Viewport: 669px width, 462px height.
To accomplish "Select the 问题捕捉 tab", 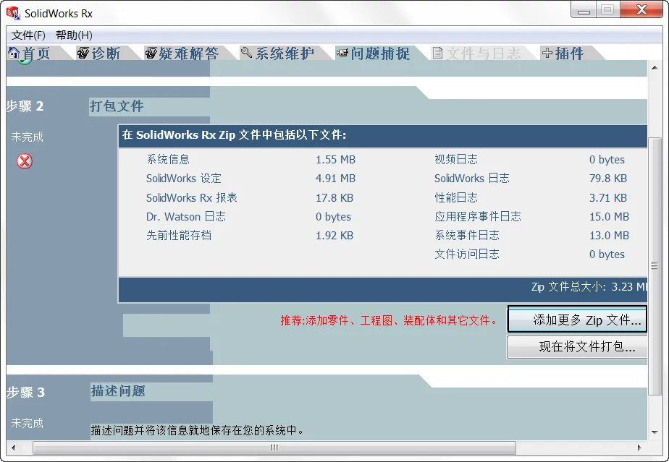I will point(380,54).
